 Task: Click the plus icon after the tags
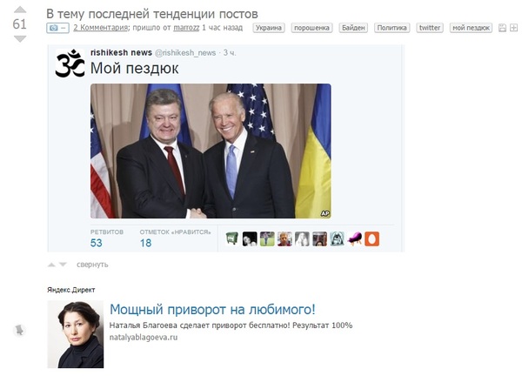click(x=513, y=28)
